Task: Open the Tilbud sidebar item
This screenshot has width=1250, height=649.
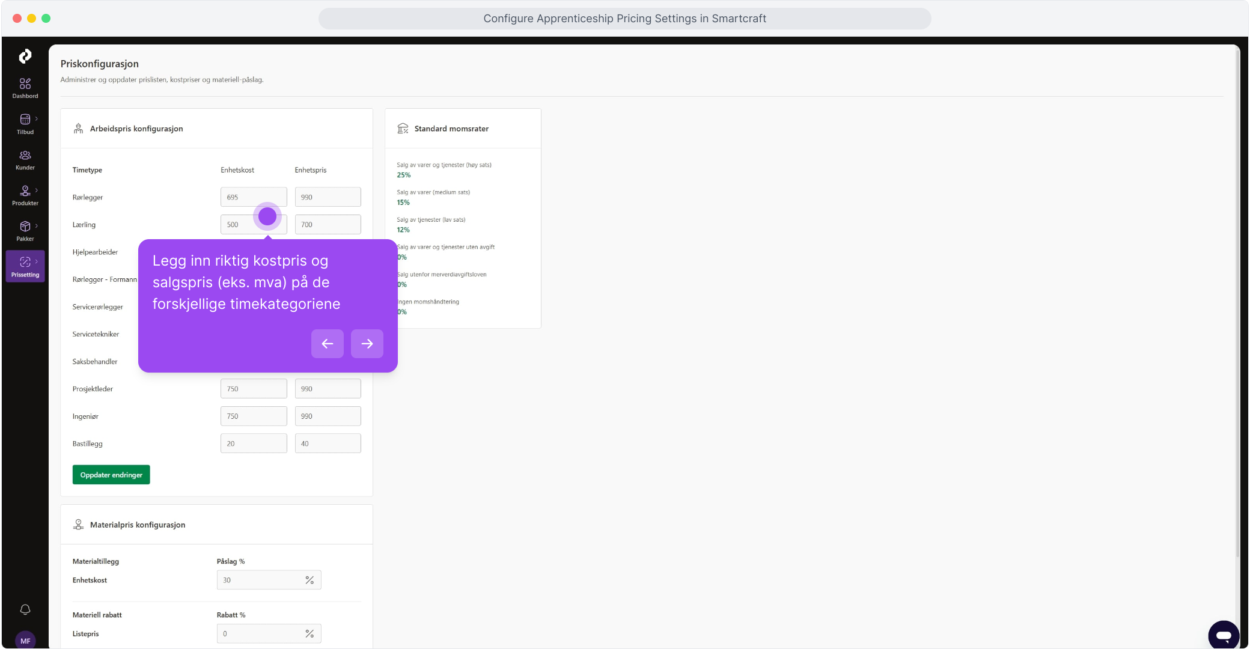Action: click(x=25, y=124)
